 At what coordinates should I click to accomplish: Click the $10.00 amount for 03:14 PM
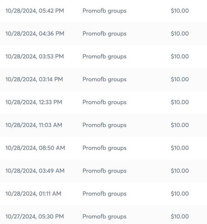coord(180,79)
